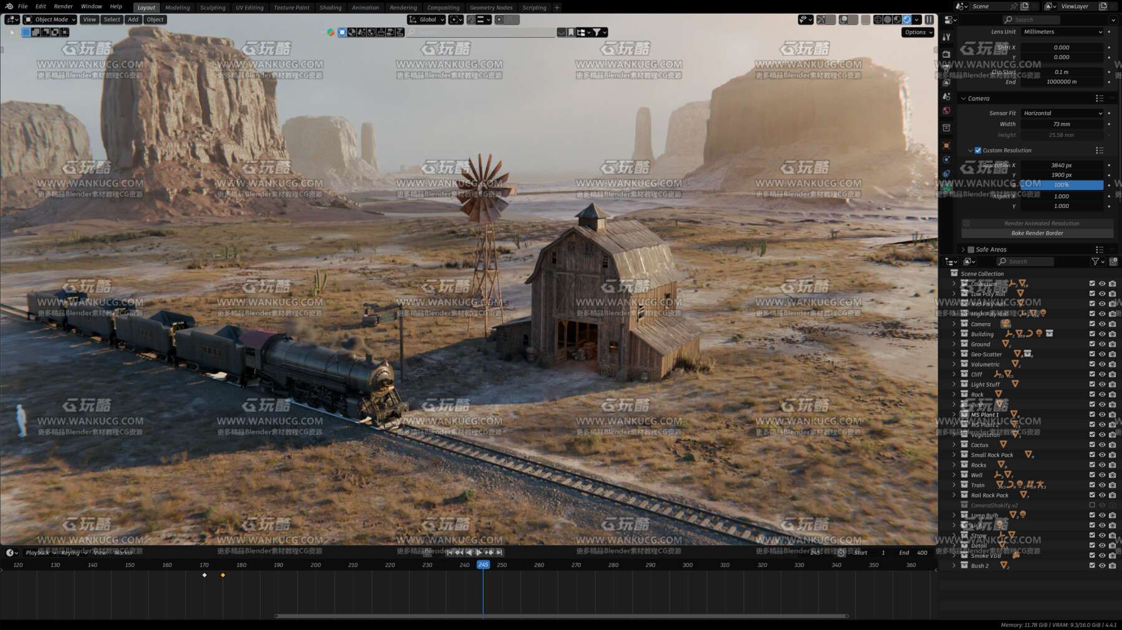1122x630 pixels.
Task: Pin the Scene in properties header
Action: tap(1014, 6)
